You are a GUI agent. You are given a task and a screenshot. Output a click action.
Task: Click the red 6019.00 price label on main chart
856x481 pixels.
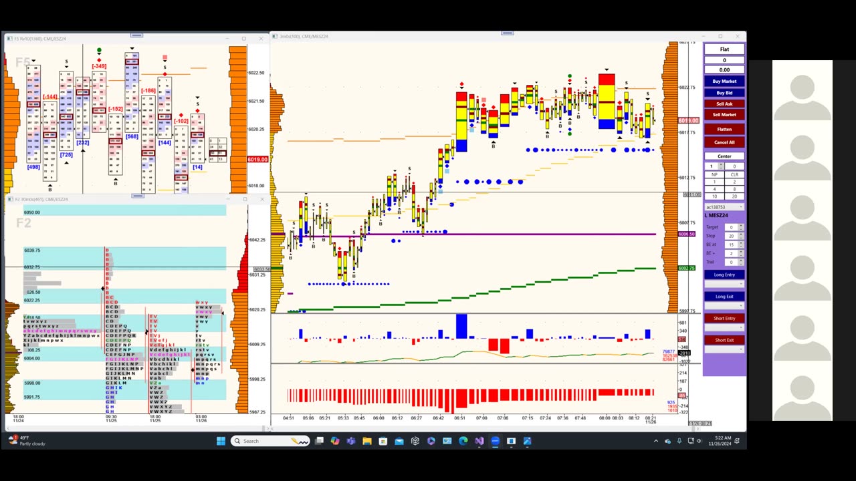[688, 120]
